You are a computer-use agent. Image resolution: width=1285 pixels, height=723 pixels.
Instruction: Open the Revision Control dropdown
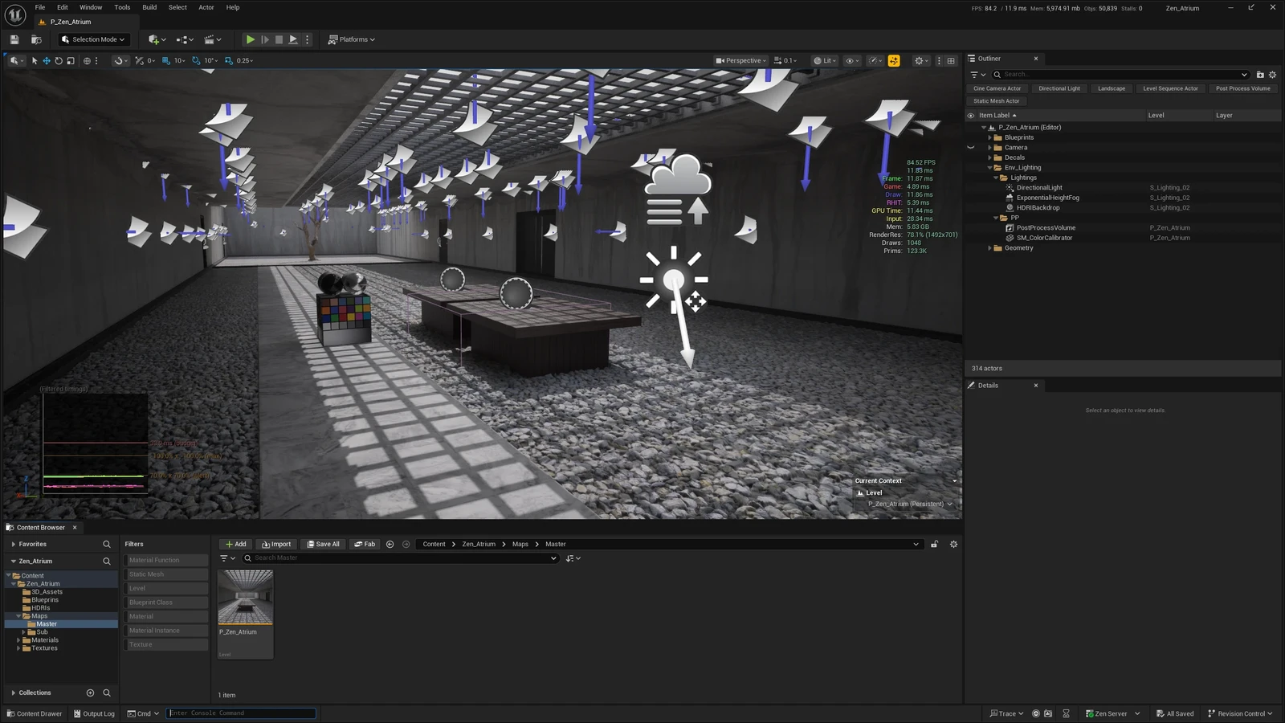pos(1240,713)
